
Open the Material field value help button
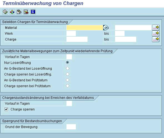coord(105,28)
